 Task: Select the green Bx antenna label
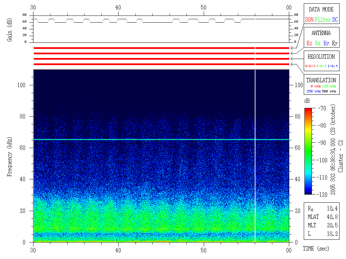coord(318,44)
